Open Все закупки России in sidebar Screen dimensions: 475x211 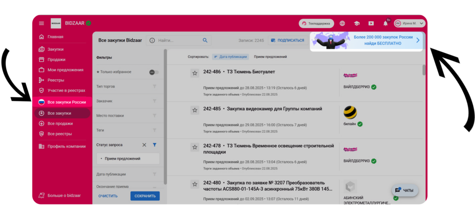coord(66,102)
